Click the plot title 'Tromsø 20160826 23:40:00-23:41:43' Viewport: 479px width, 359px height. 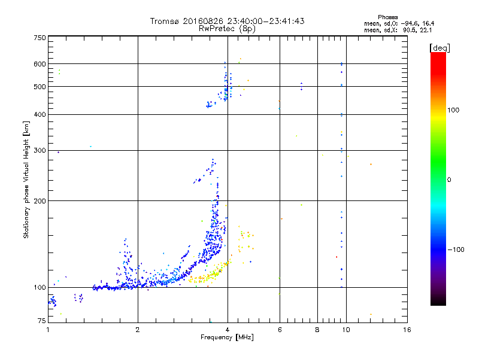point(228,21)
